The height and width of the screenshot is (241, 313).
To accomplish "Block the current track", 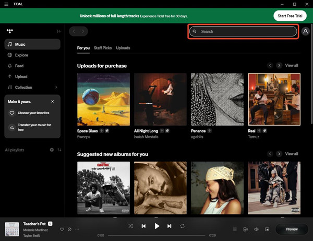I will click(69, 229).
